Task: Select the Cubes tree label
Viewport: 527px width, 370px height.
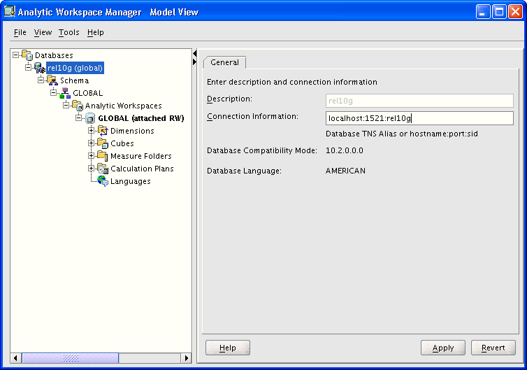Action: (122, 143)
